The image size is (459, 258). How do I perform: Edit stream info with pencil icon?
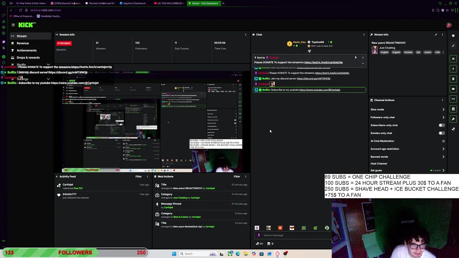pyautogui.click(x=436, y=35)
